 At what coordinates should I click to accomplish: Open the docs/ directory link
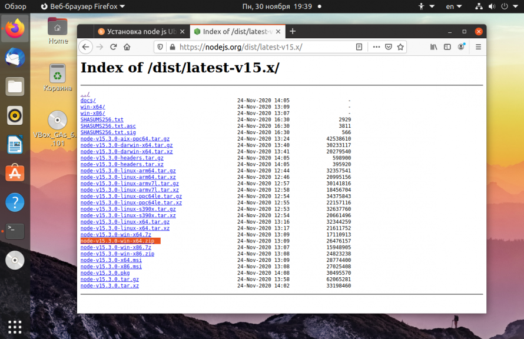[88, 101]
